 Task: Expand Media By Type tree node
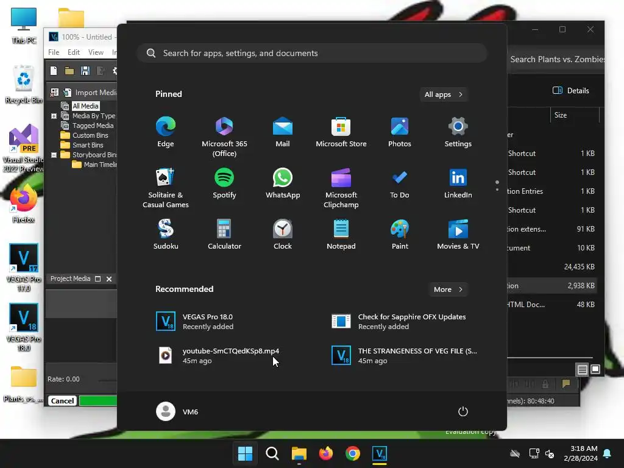[x=54, y=116]
